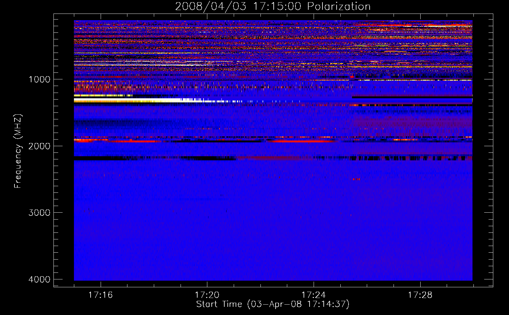
Task: Click the 'Start Time (03-Apr-08 17:14:37)' label
Action: 273,304
